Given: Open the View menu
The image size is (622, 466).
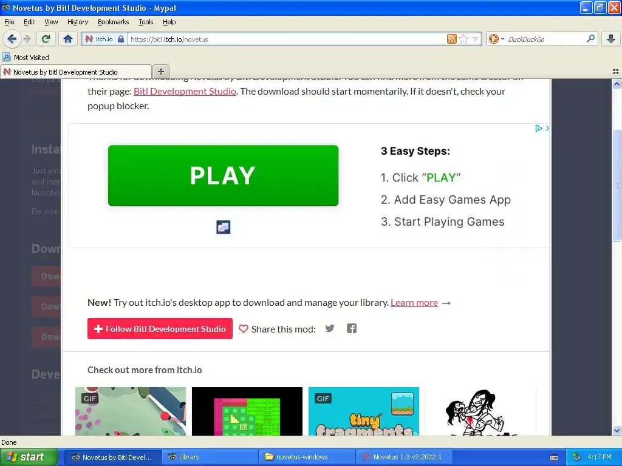Looking at the screenshot, I should (51, 22).
